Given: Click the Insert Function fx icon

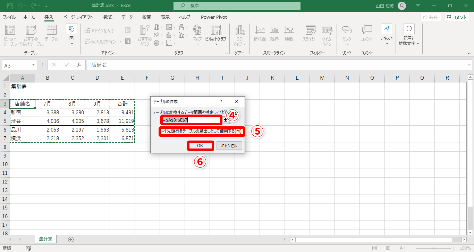Looking at the screenshot, I should pos(79,65).
